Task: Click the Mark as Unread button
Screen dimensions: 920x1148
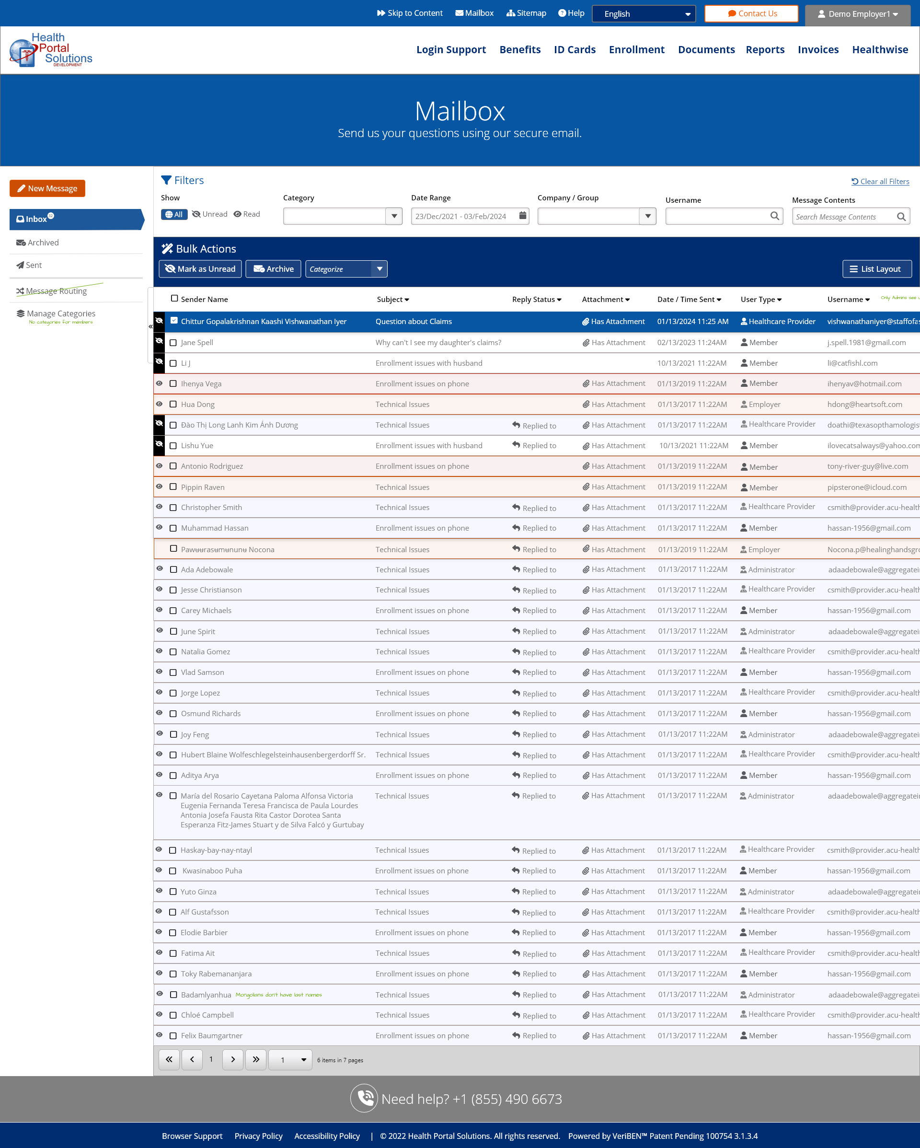Action: [x=200, y=269]
